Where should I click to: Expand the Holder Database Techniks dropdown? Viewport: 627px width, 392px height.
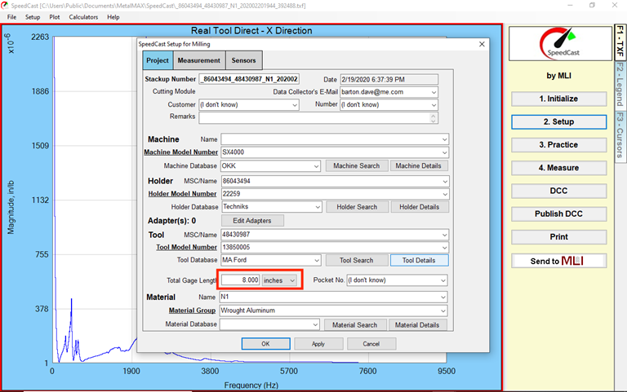[x=318, y=207]
